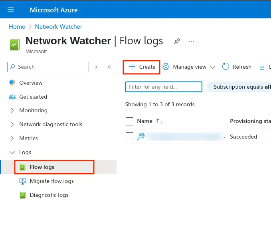Click the Flow logs green icon
This screenshot has height=232, width=271.
pyautogui.click(x=22, y=167)
